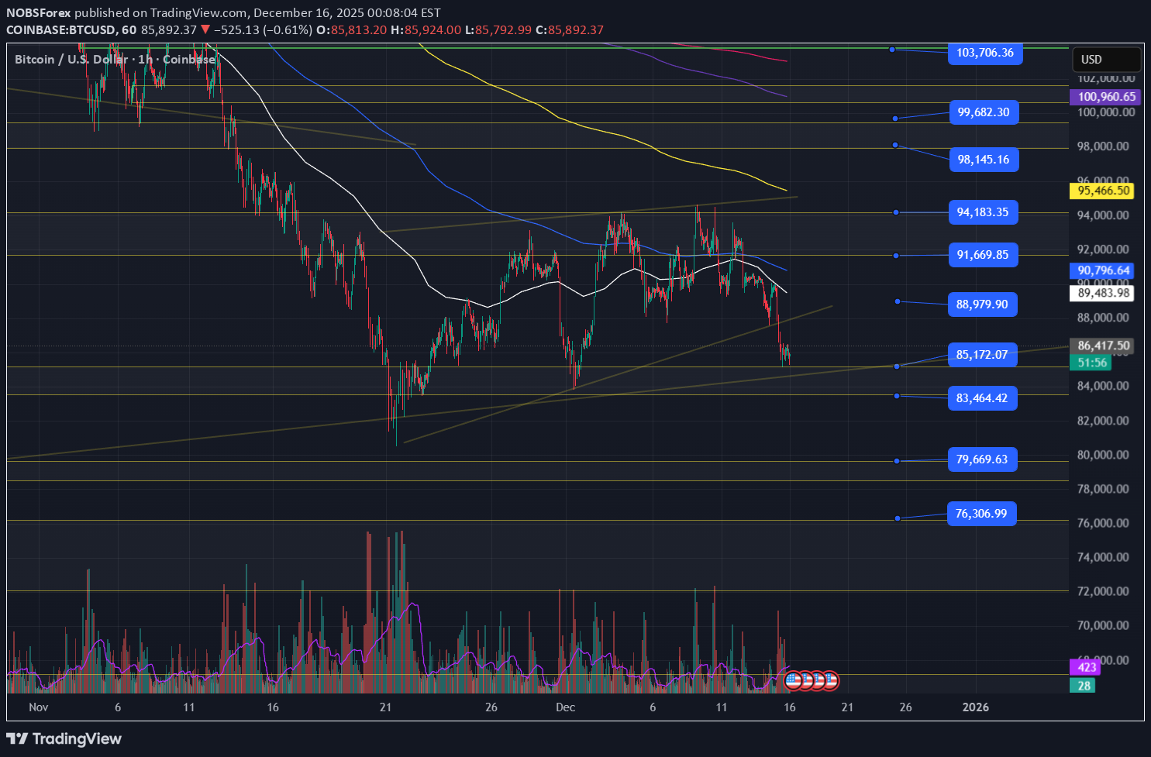Click the red down-triangle price change indicator
The height and width of the screenshot is (757, 1151).
tap(204, 30)
